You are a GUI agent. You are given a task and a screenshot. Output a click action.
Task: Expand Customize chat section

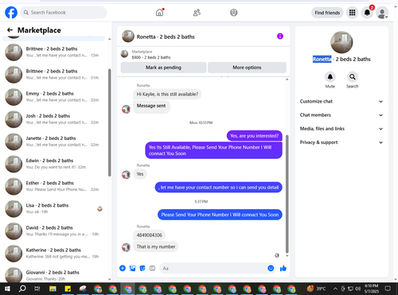[341, 101]
